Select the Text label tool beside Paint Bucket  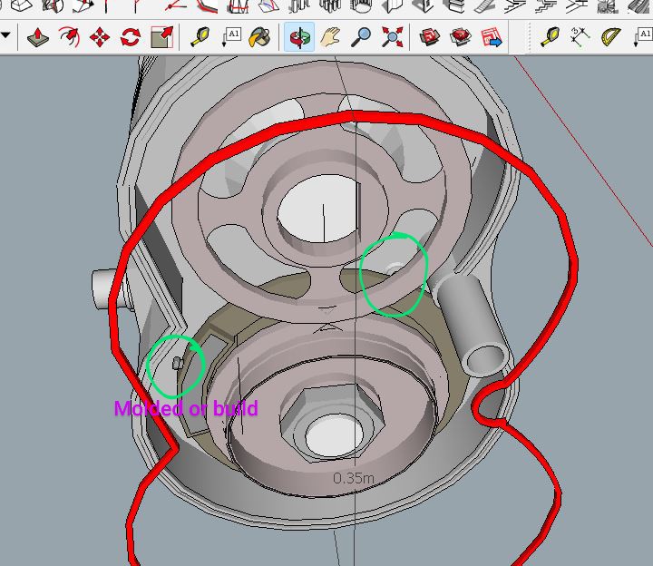click(231, 37)
